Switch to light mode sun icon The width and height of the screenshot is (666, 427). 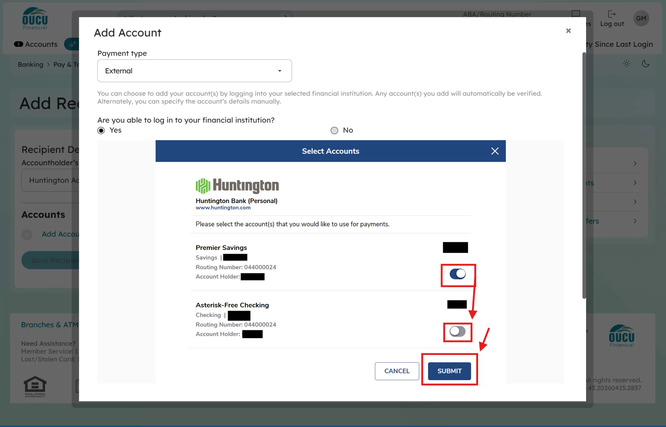[626, 64]
